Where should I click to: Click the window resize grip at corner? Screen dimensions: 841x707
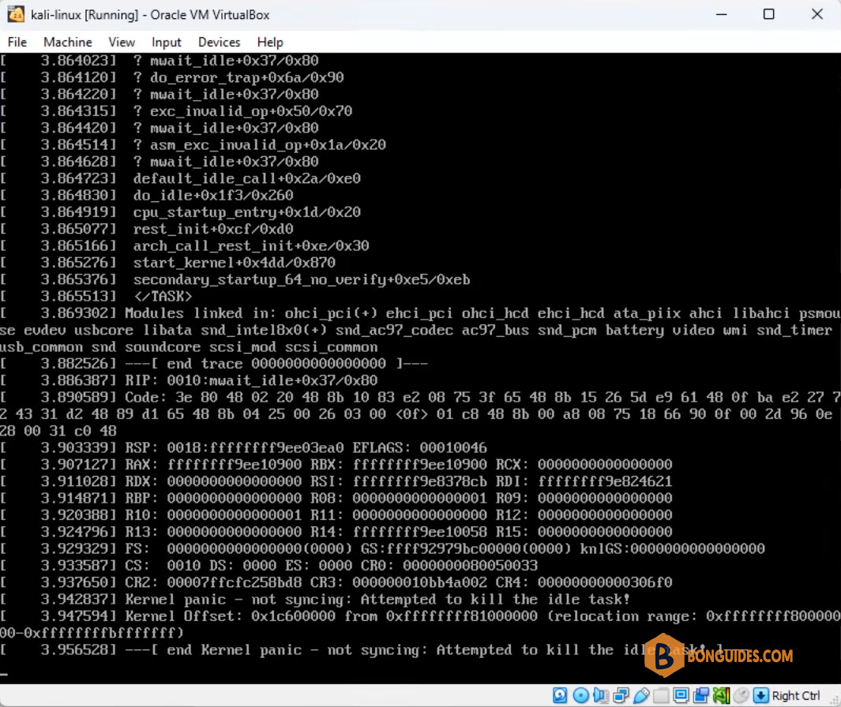[x=835, y=699]
